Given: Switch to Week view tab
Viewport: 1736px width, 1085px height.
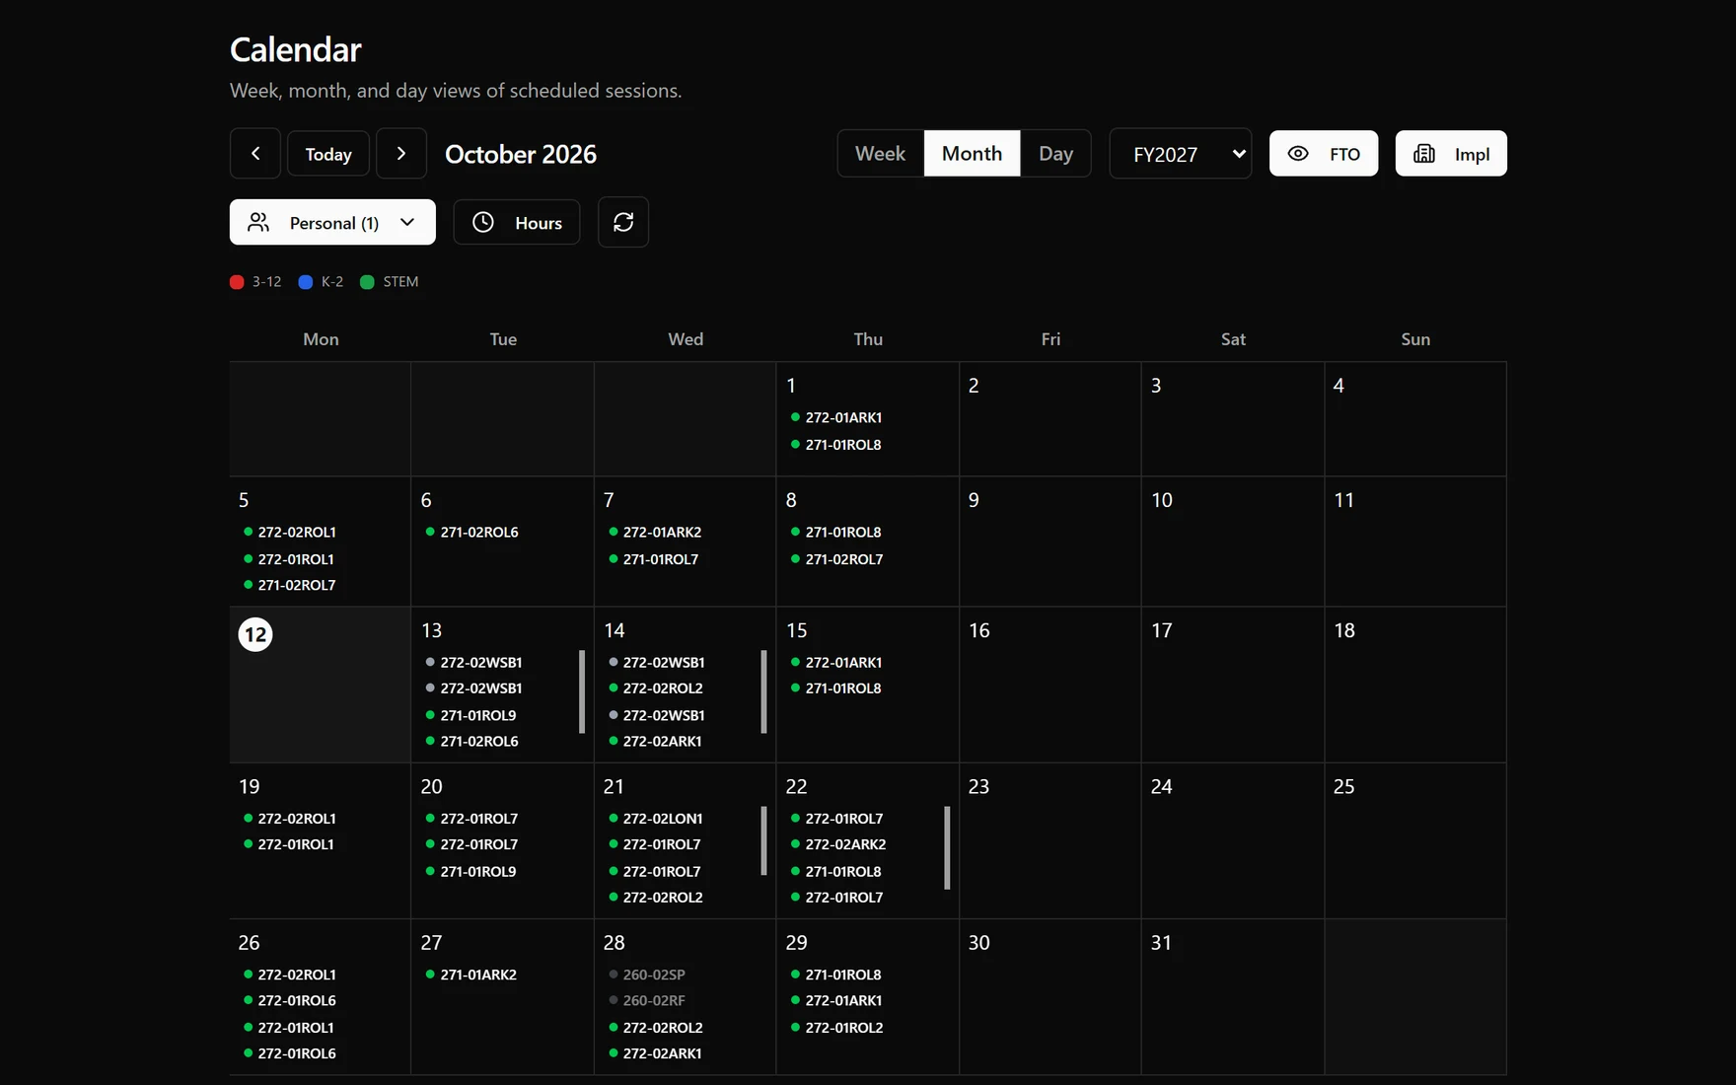Looking at the screenshot, I should point(881,154).
